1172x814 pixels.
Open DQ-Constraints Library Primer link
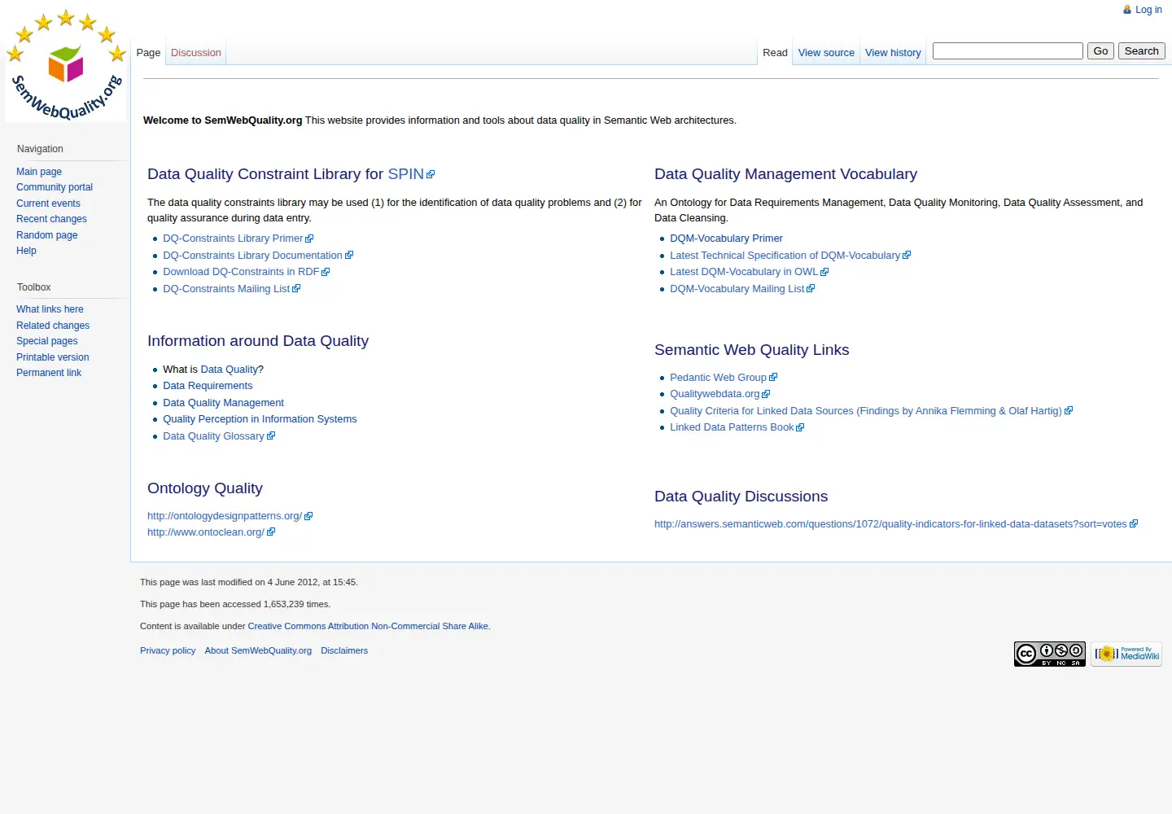[x=238, y=239]
